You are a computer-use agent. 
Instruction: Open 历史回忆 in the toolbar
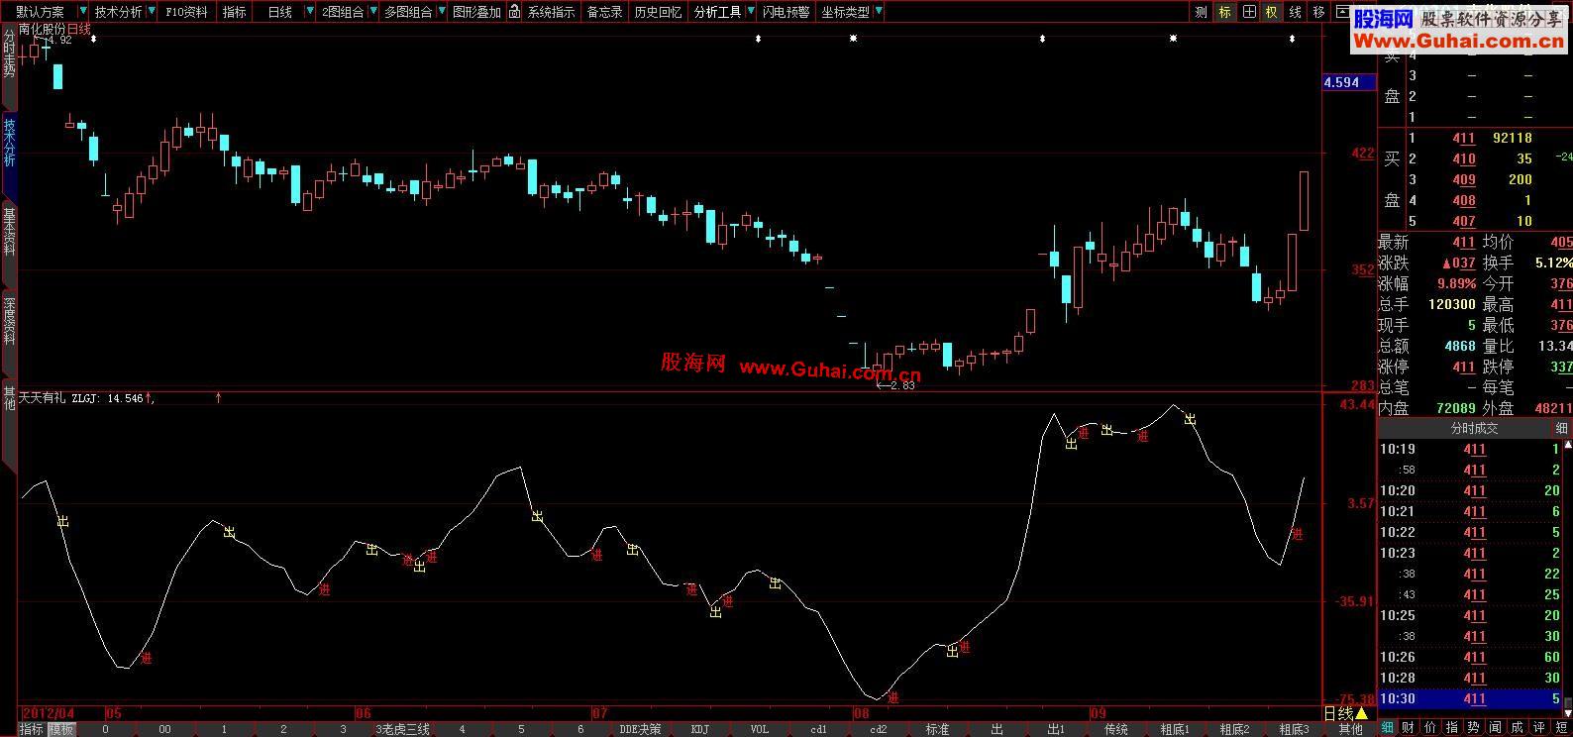(x=658, y=12)
